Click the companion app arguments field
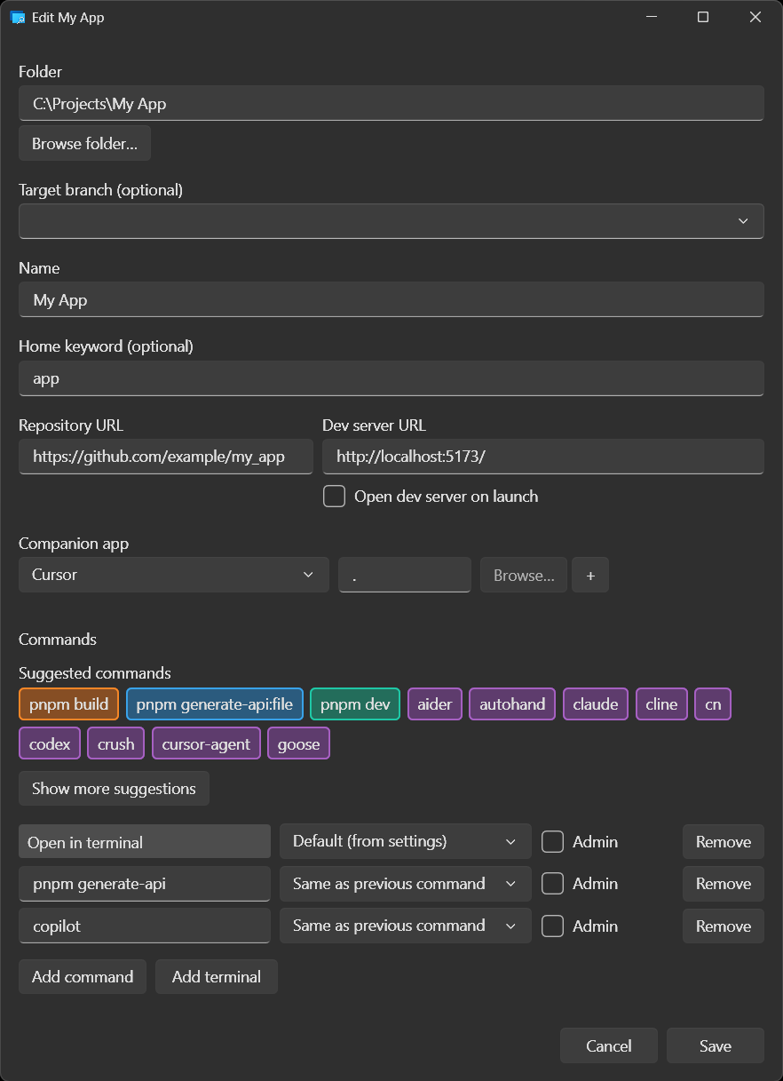 click(x=405, y=575)
